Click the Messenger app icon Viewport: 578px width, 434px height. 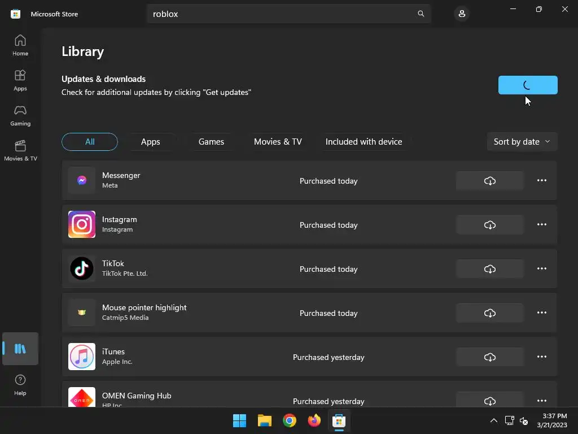click(82, 180)
